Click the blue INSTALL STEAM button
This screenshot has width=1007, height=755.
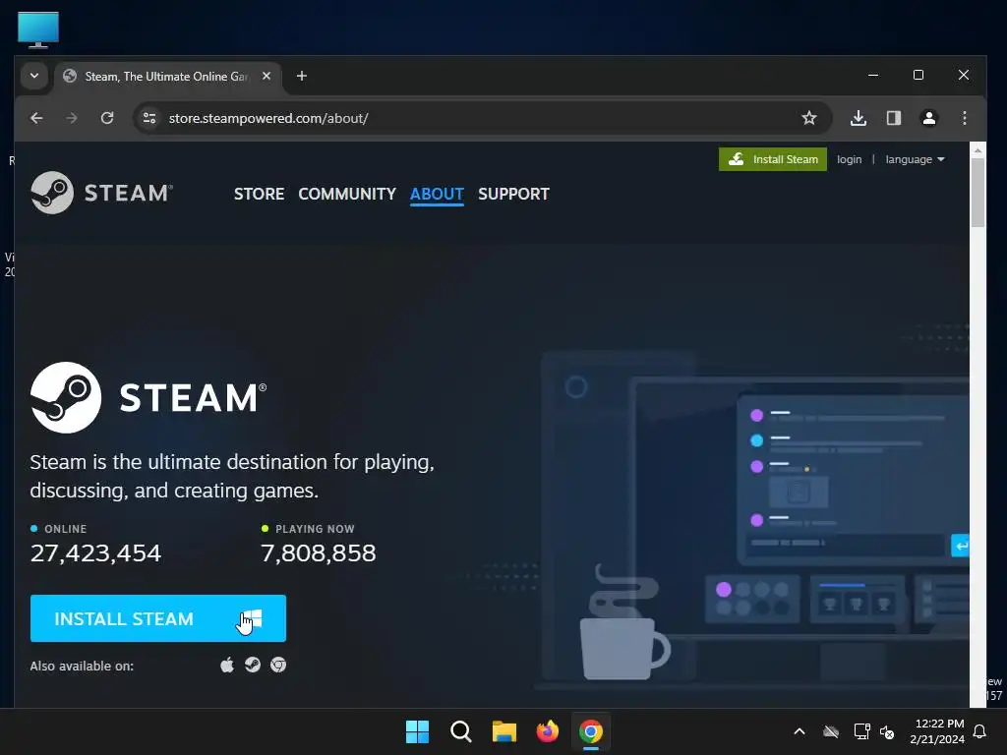pos(158,618)
